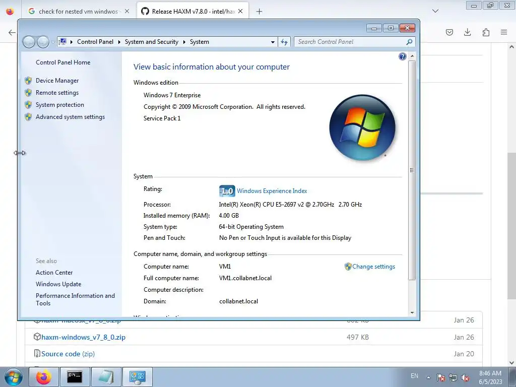Open the Firefox extensions icon
Viewport: 516px width, 387px height.
click(486, 32)
